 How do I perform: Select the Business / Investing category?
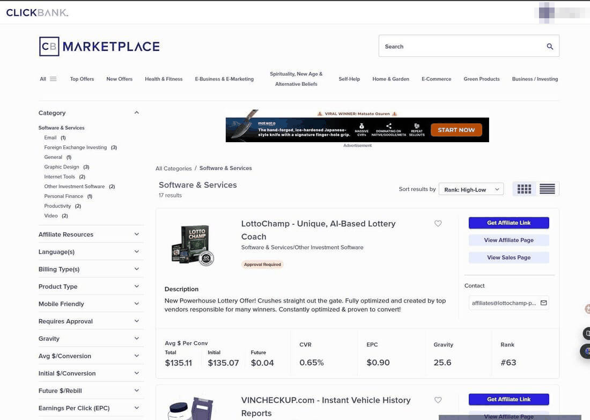pyautogui.click(x=535, y=79)
